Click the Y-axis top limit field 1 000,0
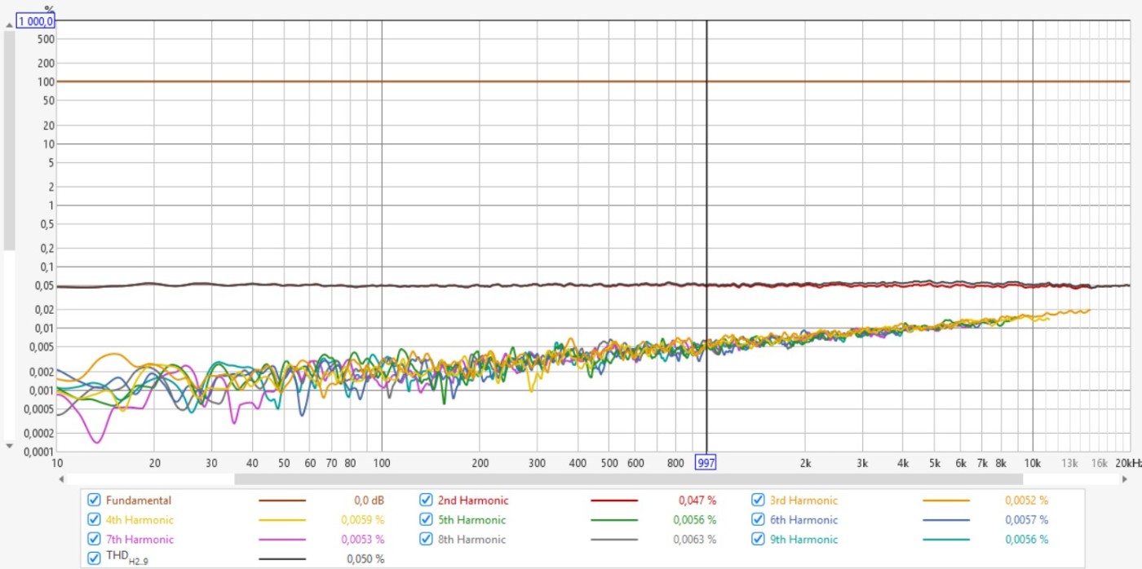Viewport: 1142px width, 569px height. point(36,22)
